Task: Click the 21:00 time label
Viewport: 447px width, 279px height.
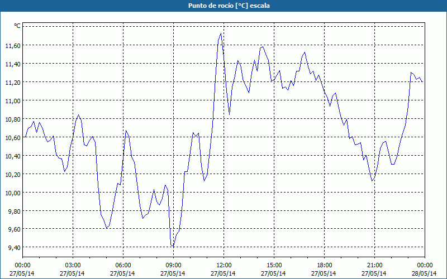Action: pos(374,266)
